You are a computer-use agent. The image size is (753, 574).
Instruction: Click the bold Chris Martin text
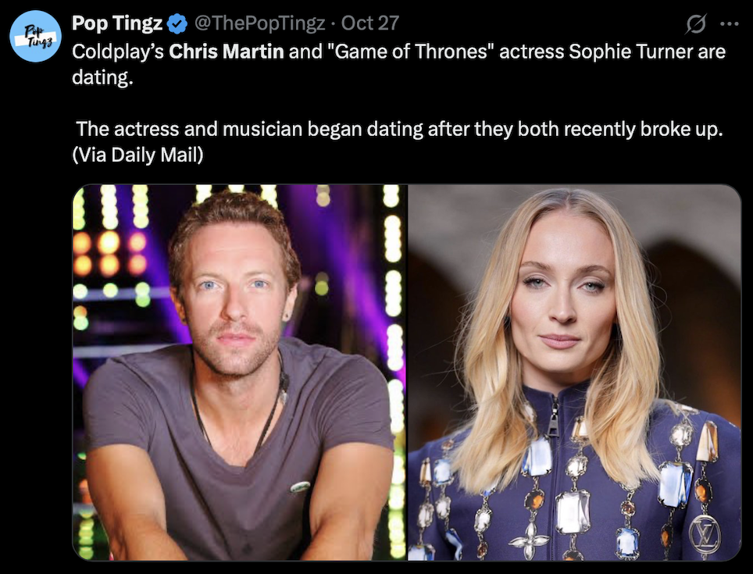pos(227,52)
